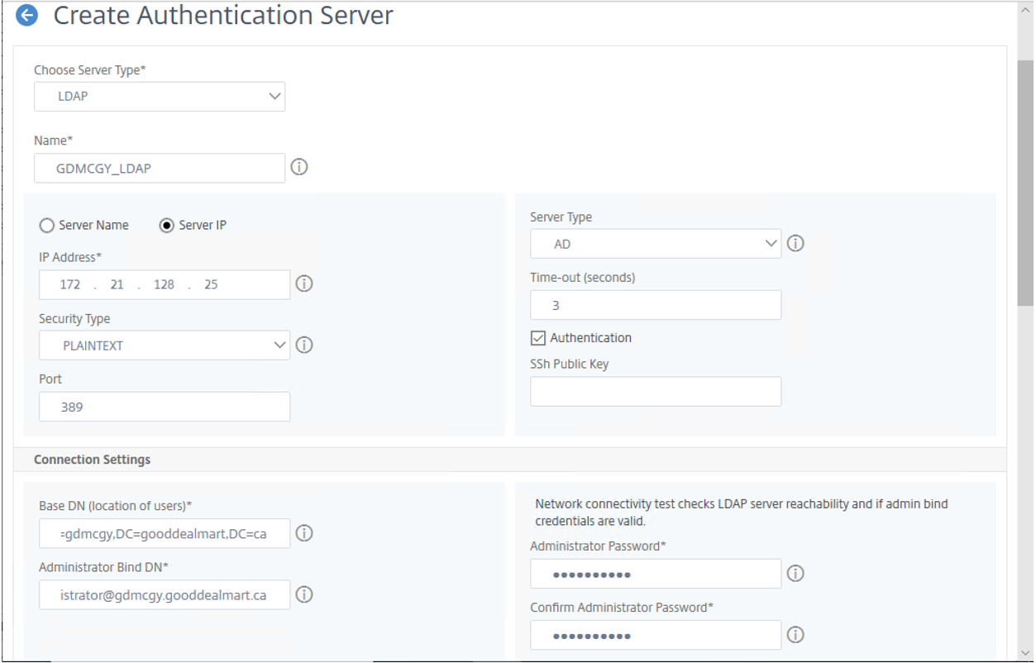The width and height of the screenshot is (1036, 663).
Task: Click the network connectivity test description text
Action: click(742, 513)
